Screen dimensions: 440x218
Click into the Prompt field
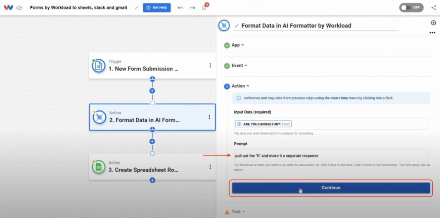pyautogui.click(x=331, y=155)
